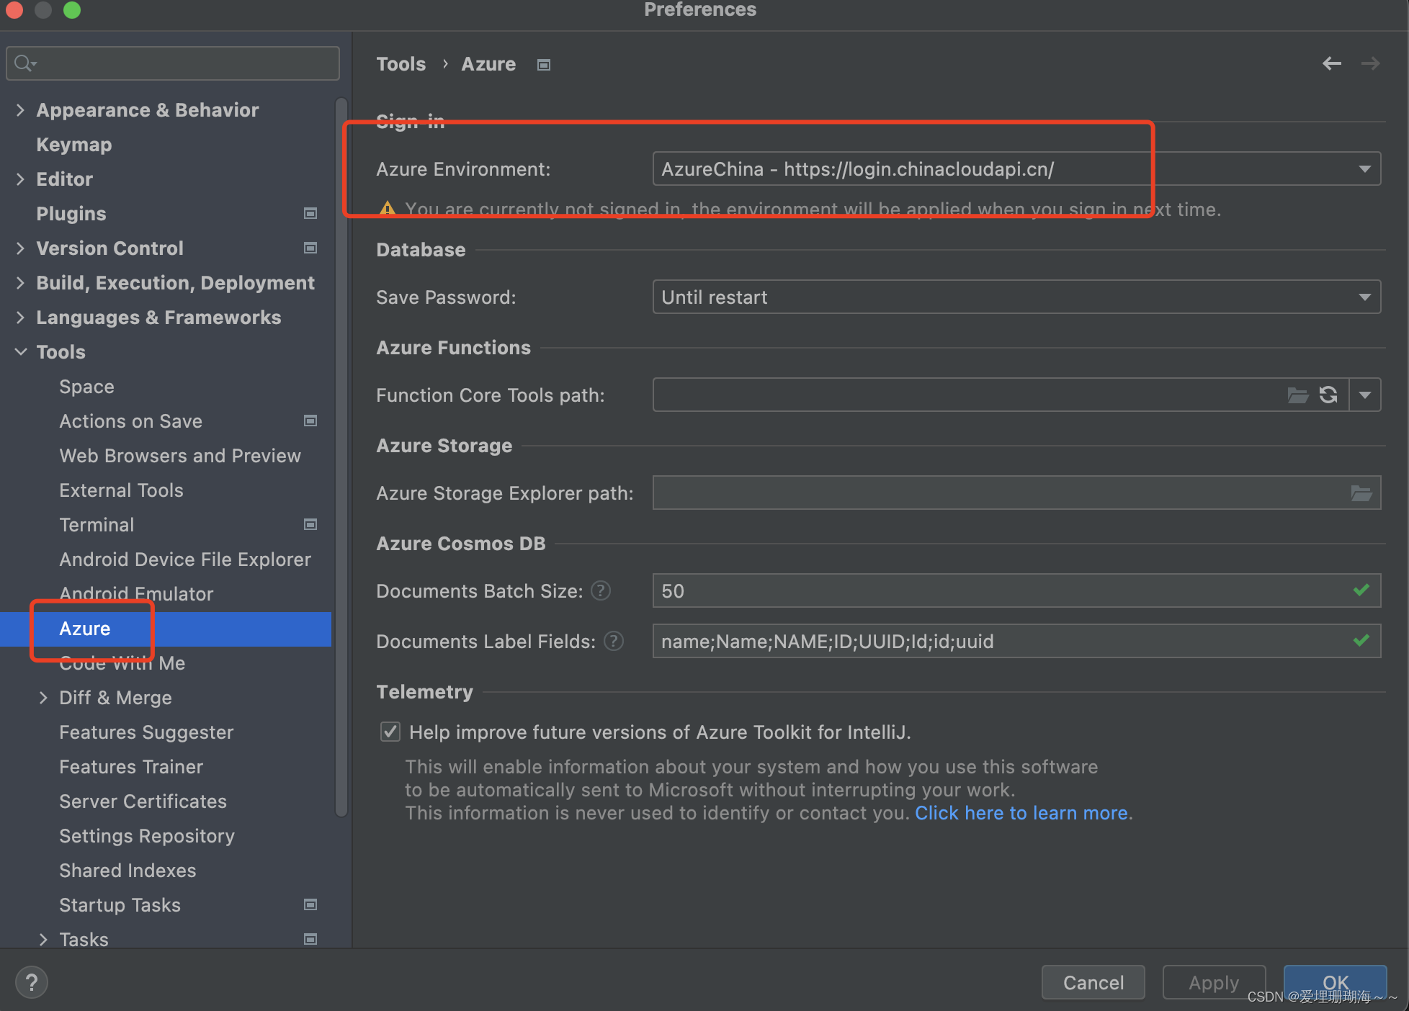Select Plugins in the settings sidebar

coord(71,214)
